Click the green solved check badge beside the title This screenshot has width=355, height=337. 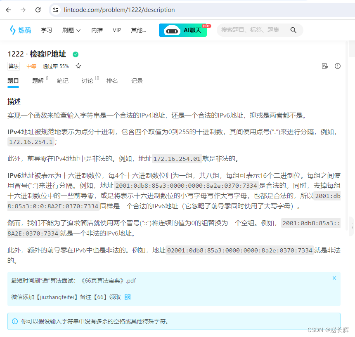[75, 54]
